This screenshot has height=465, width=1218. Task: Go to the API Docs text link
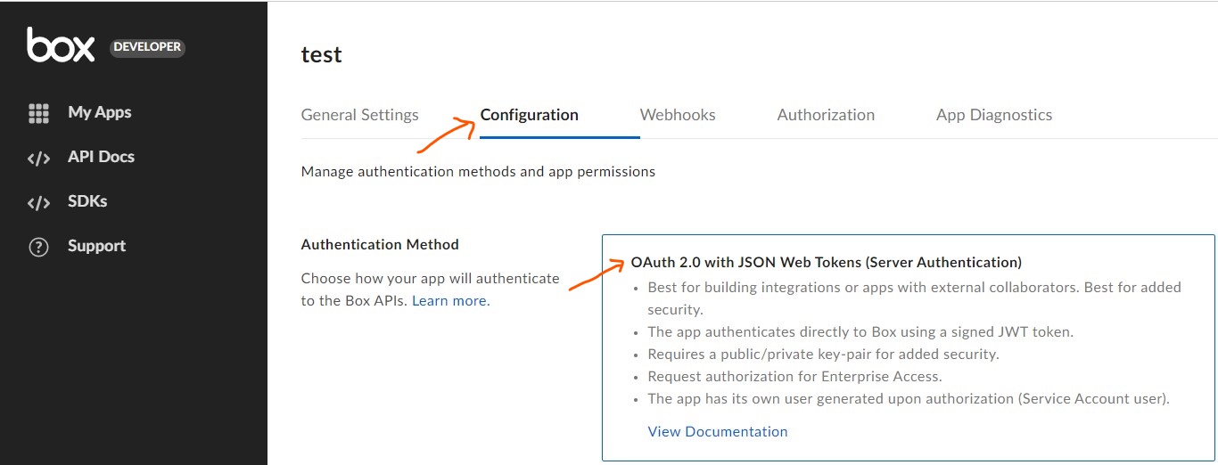point(101,157)
